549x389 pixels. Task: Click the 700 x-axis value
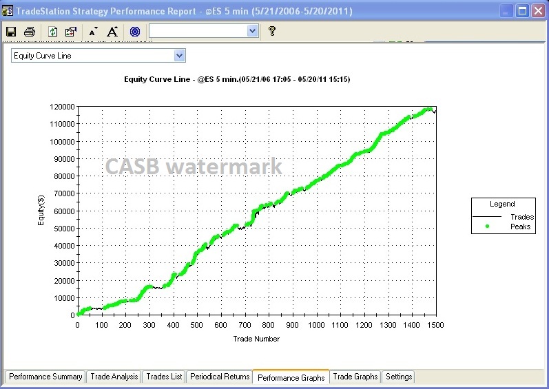pos(245,325)
